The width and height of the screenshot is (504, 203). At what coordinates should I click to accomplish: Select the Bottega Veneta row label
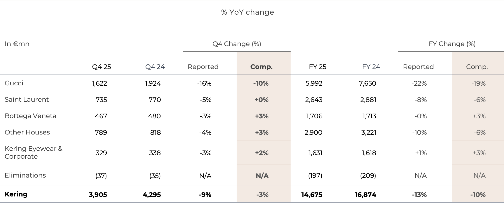click(30, 116)
